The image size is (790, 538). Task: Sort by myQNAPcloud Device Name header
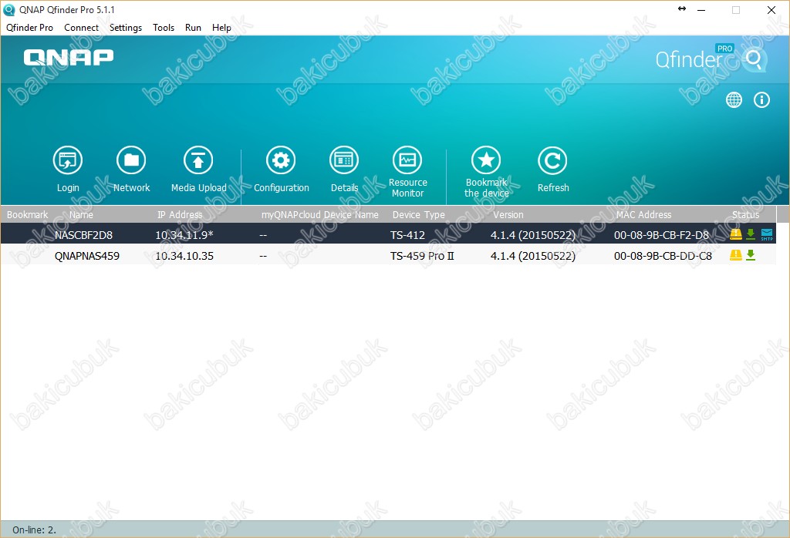(320, 214)
